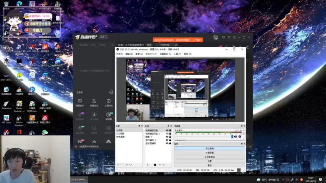Viewport: 326px width, 183px height.
Task: Expand the 类型 pill selector in 直播伴侣
Action: point(104,37)
